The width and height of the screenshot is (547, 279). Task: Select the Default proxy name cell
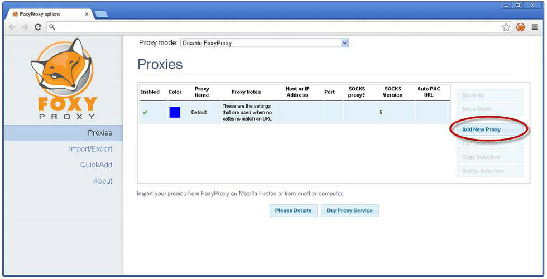199,112
